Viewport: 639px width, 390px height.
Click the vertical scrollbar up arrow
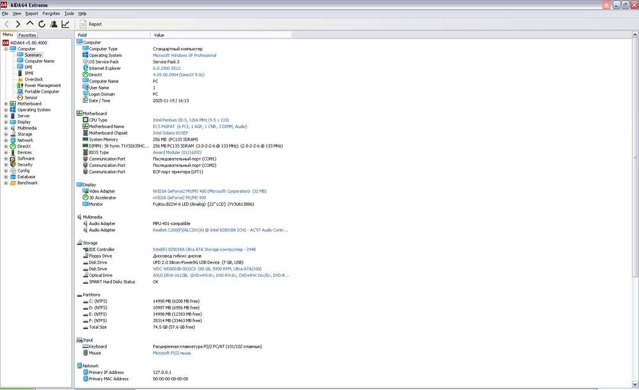(635, 35)
